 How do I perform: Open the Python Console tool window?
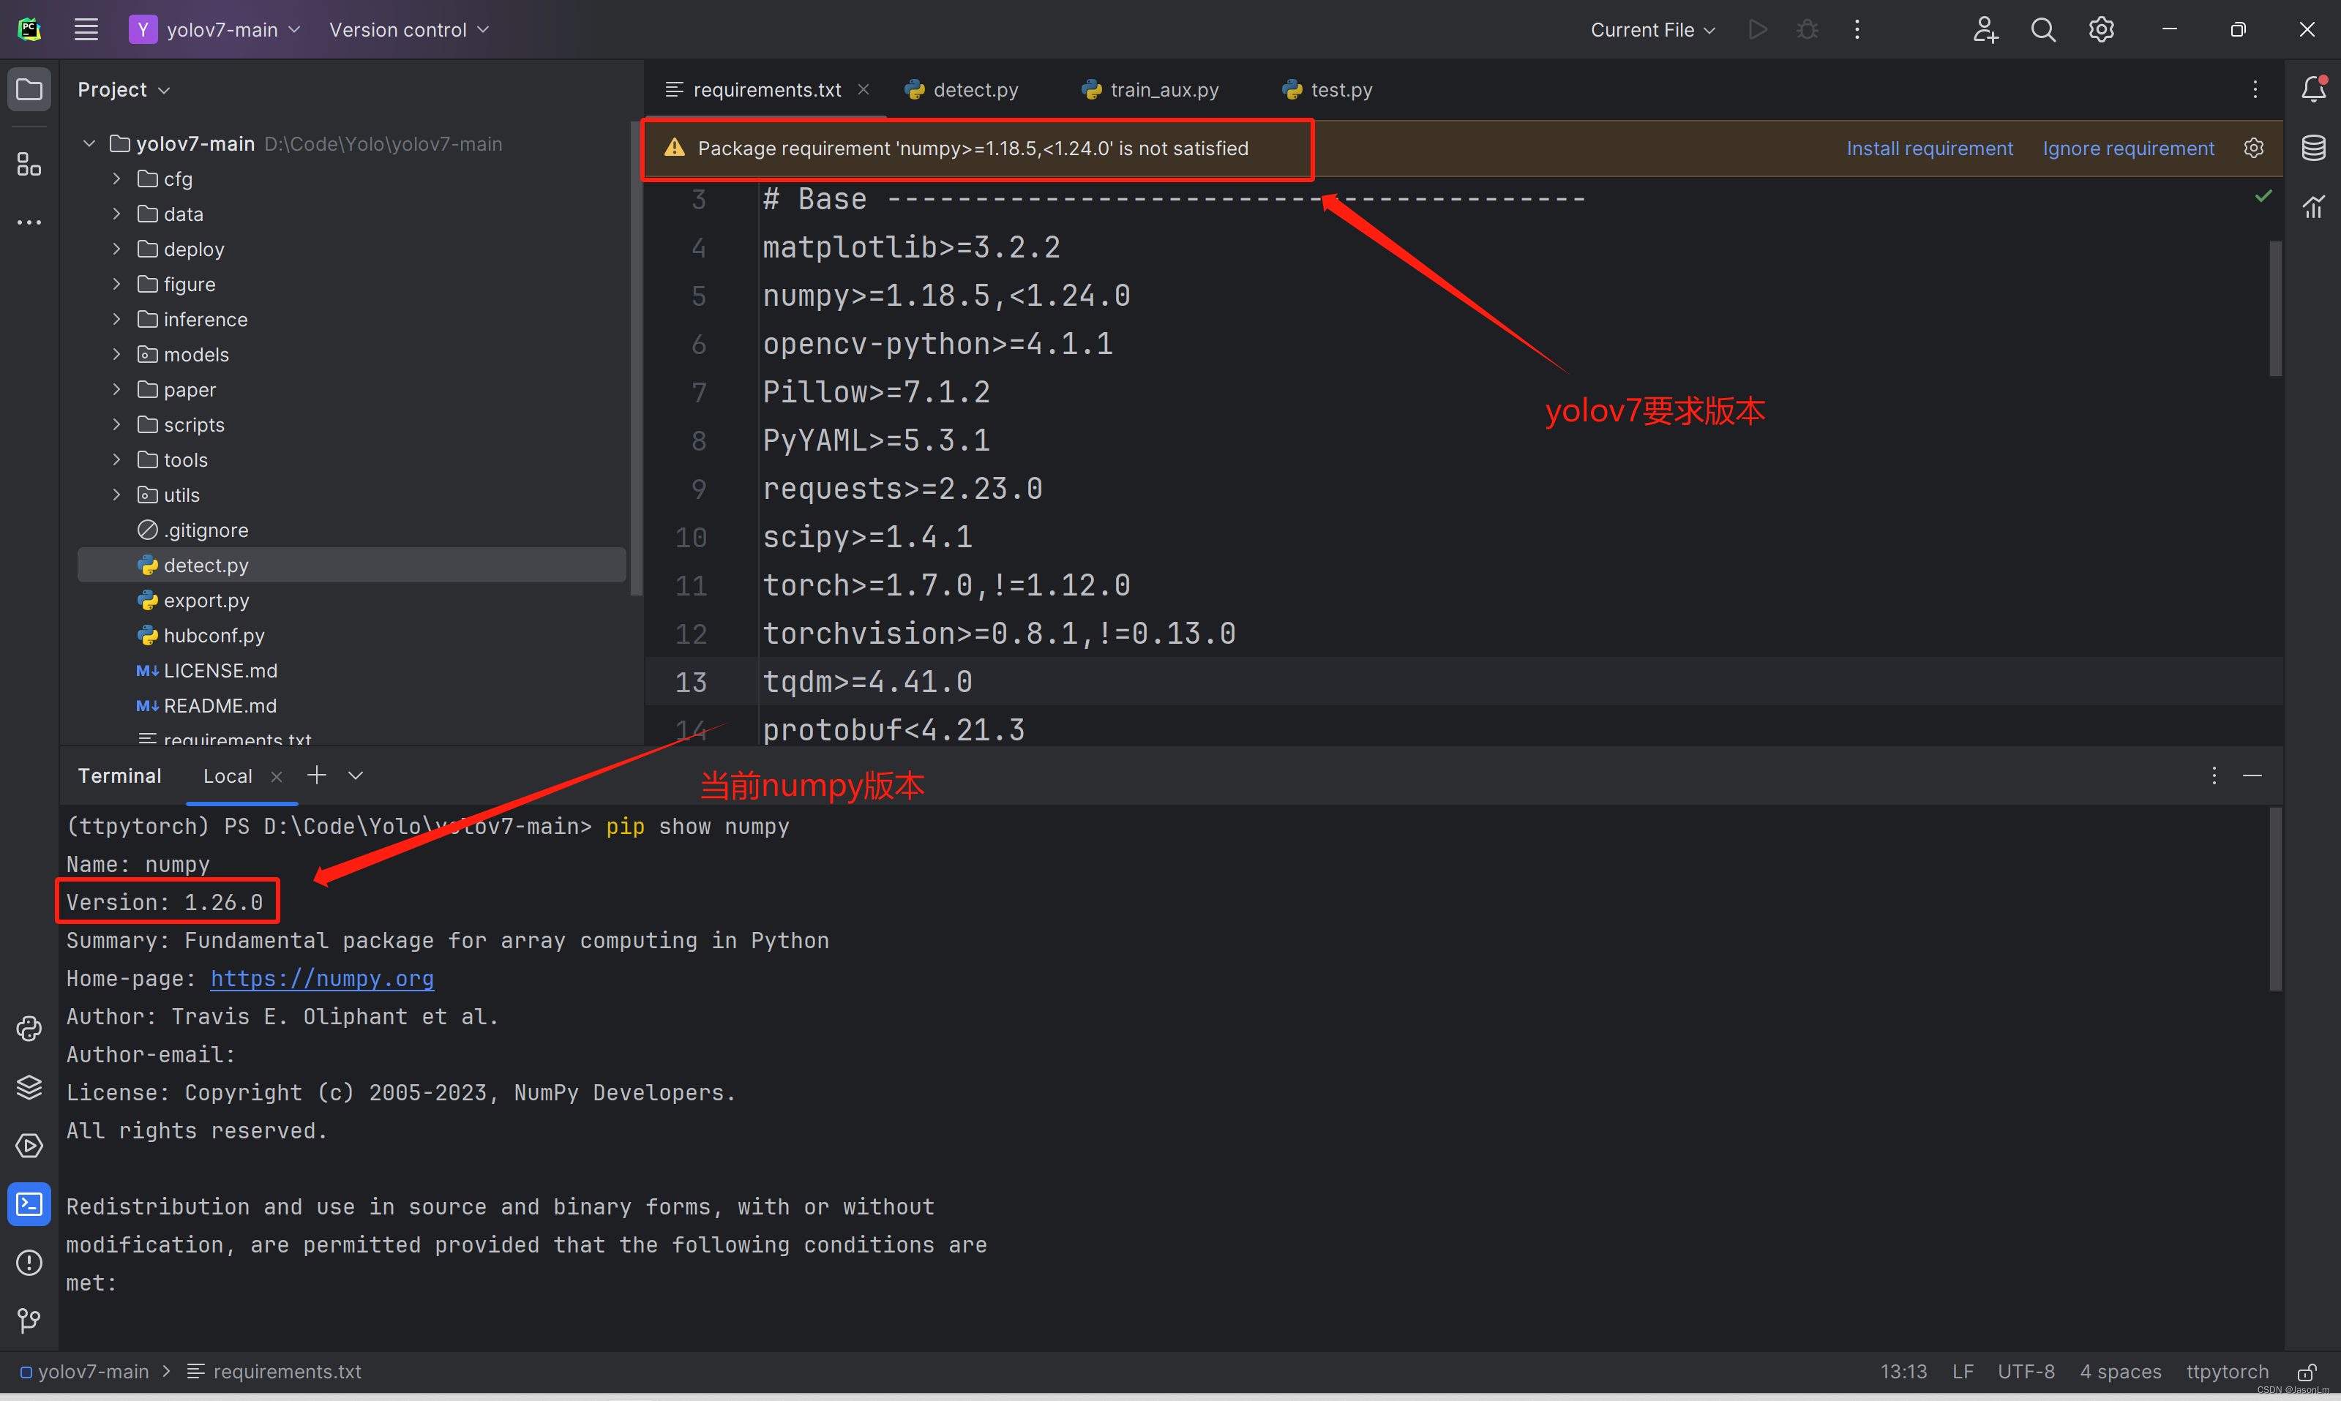pos(29,1028)
